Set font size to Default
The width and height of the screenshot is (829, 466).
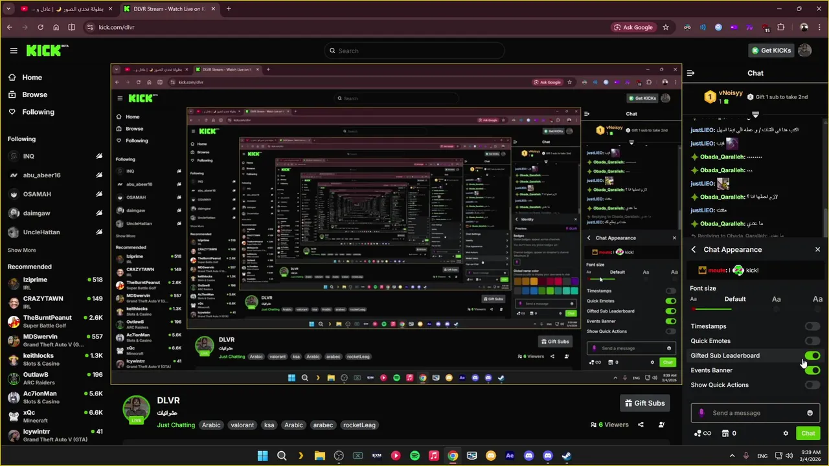pos(735,299)
